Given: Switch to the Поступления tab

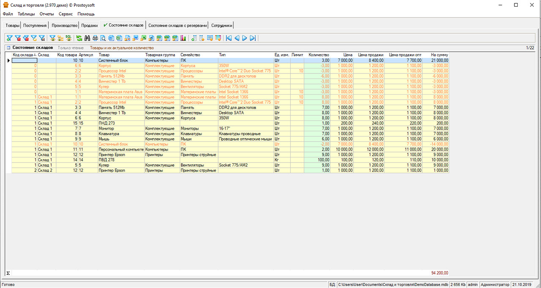Looking at the screenshot, I should (35, 25).
